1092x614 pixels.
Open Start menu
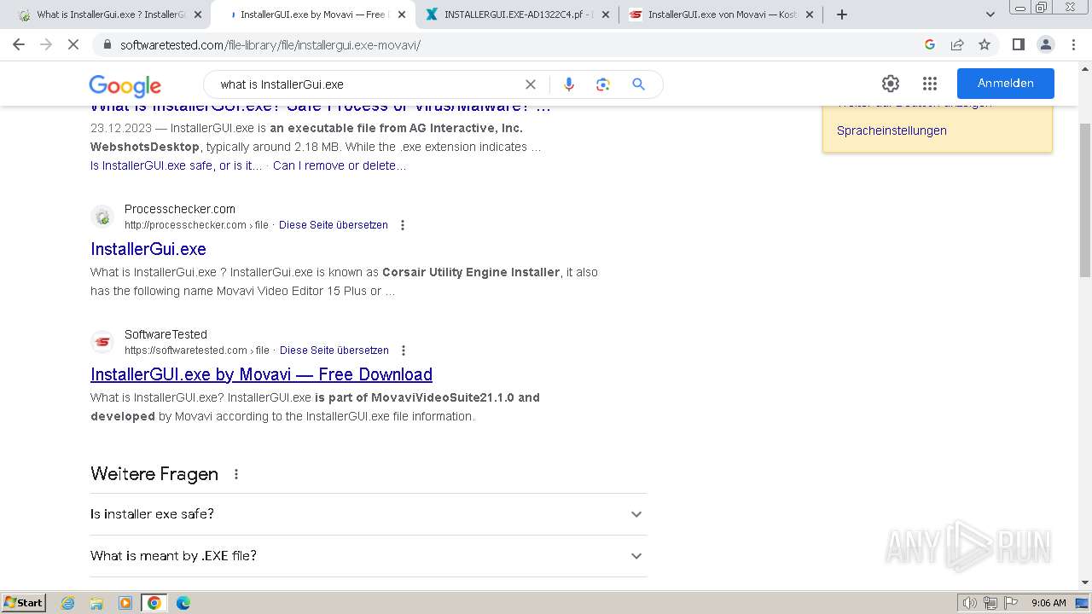(x=23, y=603)
